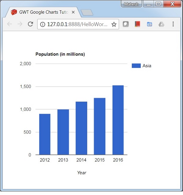Image resolution: width=183 pixels, height=195 pixels.
Task: Bookmark this page with the star icon
Action: tap(114, 24)
